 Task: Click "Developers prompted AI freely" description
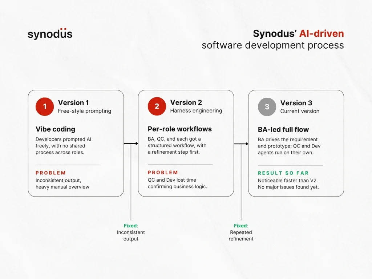point(63,146)
